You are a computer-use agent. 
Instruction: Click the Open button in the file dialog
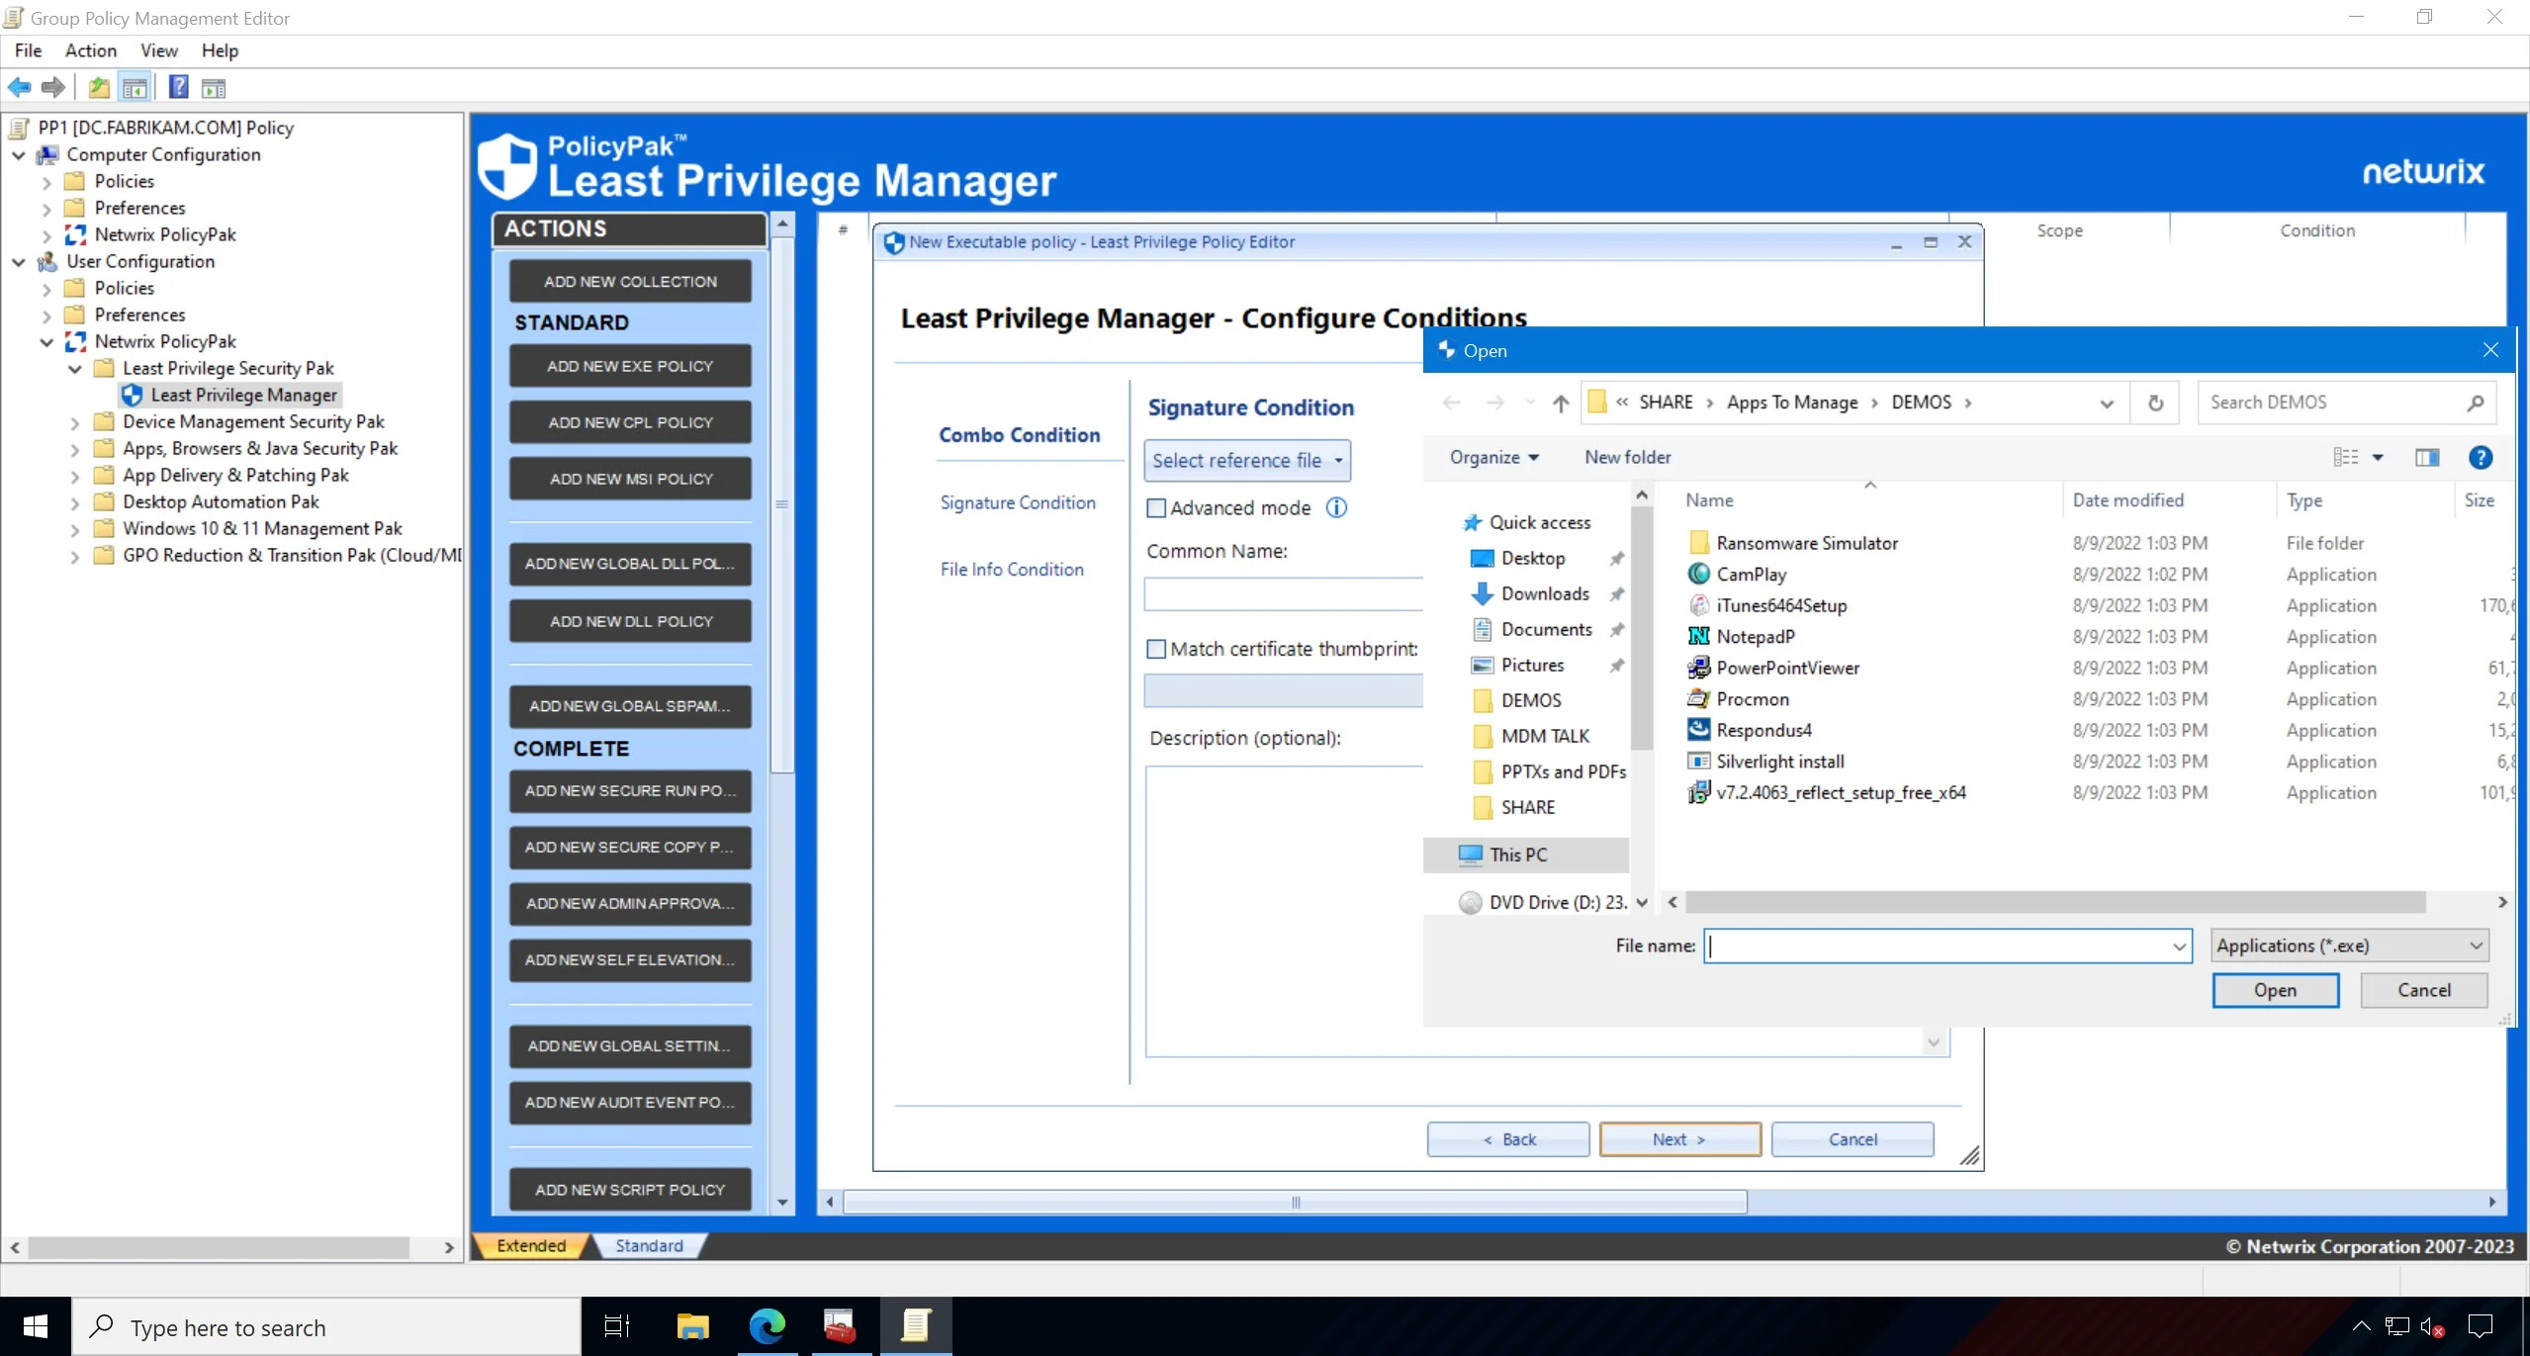(x=2275, y=990)
